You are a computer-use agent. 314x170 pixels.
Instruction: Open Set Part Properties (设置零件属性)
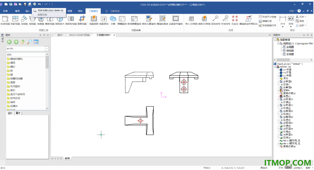click(x=176, y=20)
